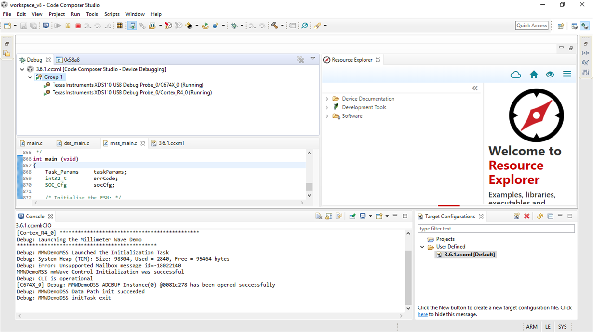Open the Window menu
This screenshot has width=593, height=332.
click(135, 14)
